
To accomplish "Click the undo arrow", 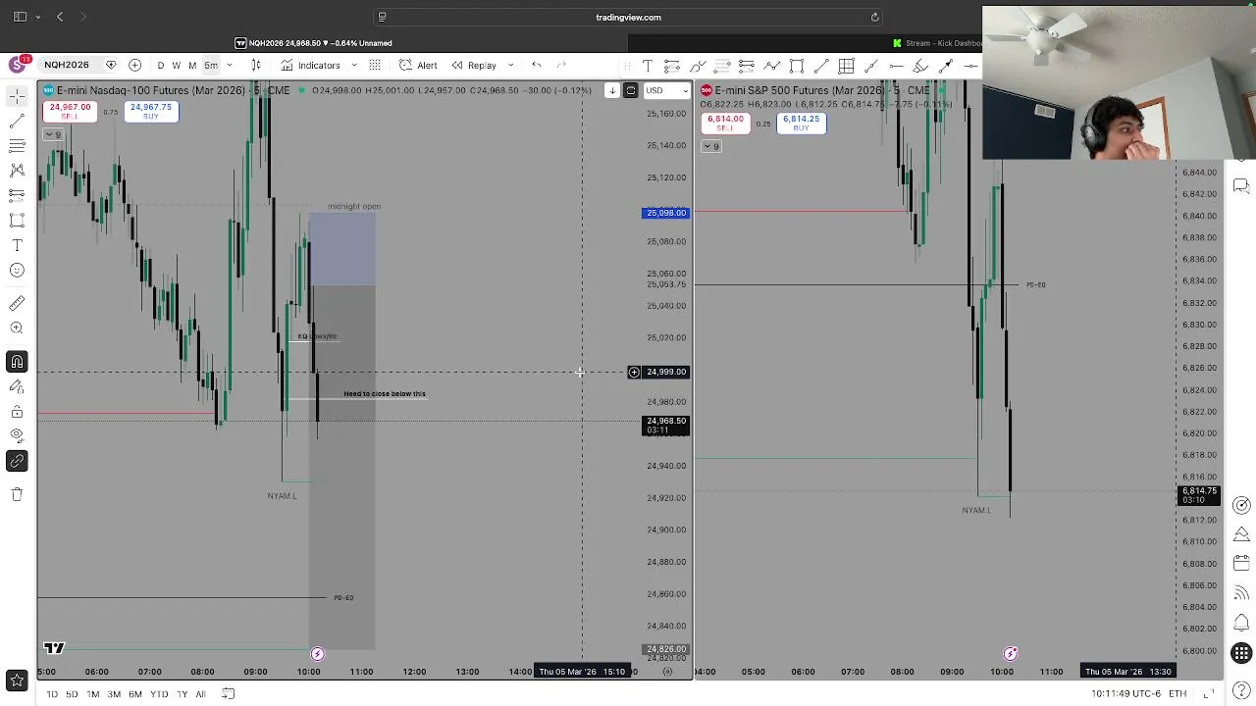I will pyautogui.click(x=537, y=65).
